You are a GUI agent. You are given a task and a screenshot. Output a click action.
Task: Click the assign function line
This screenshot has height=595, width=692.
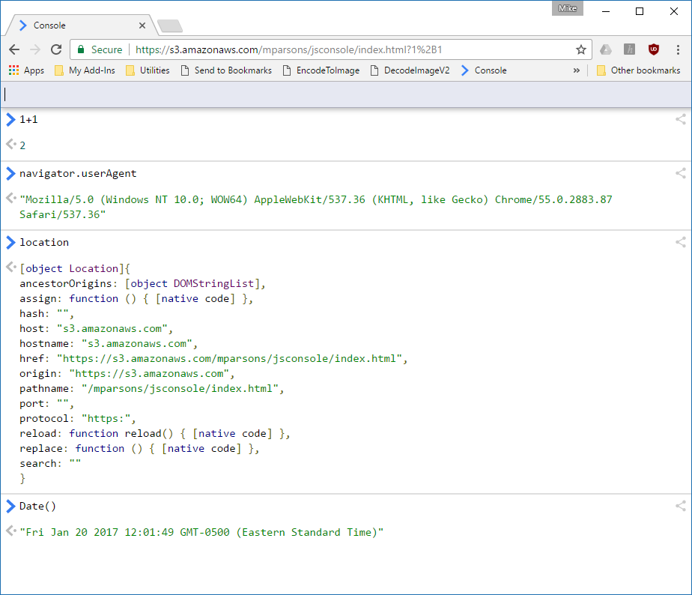tap(136, 298)
